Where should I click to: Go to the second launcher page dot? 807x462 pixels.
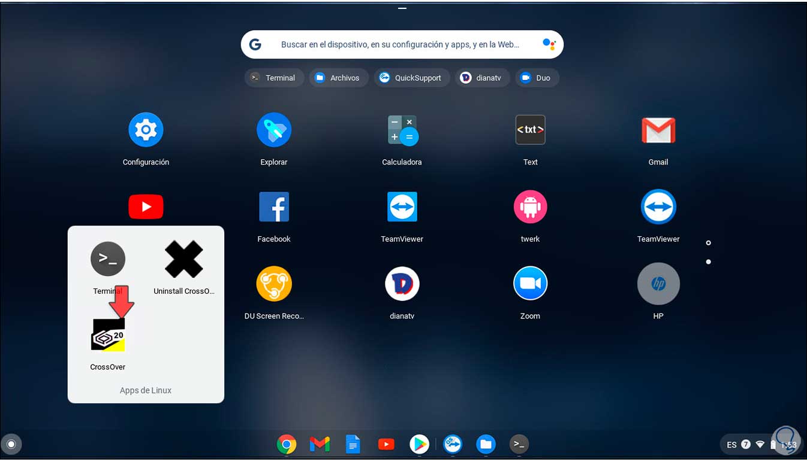coord(709,262)
